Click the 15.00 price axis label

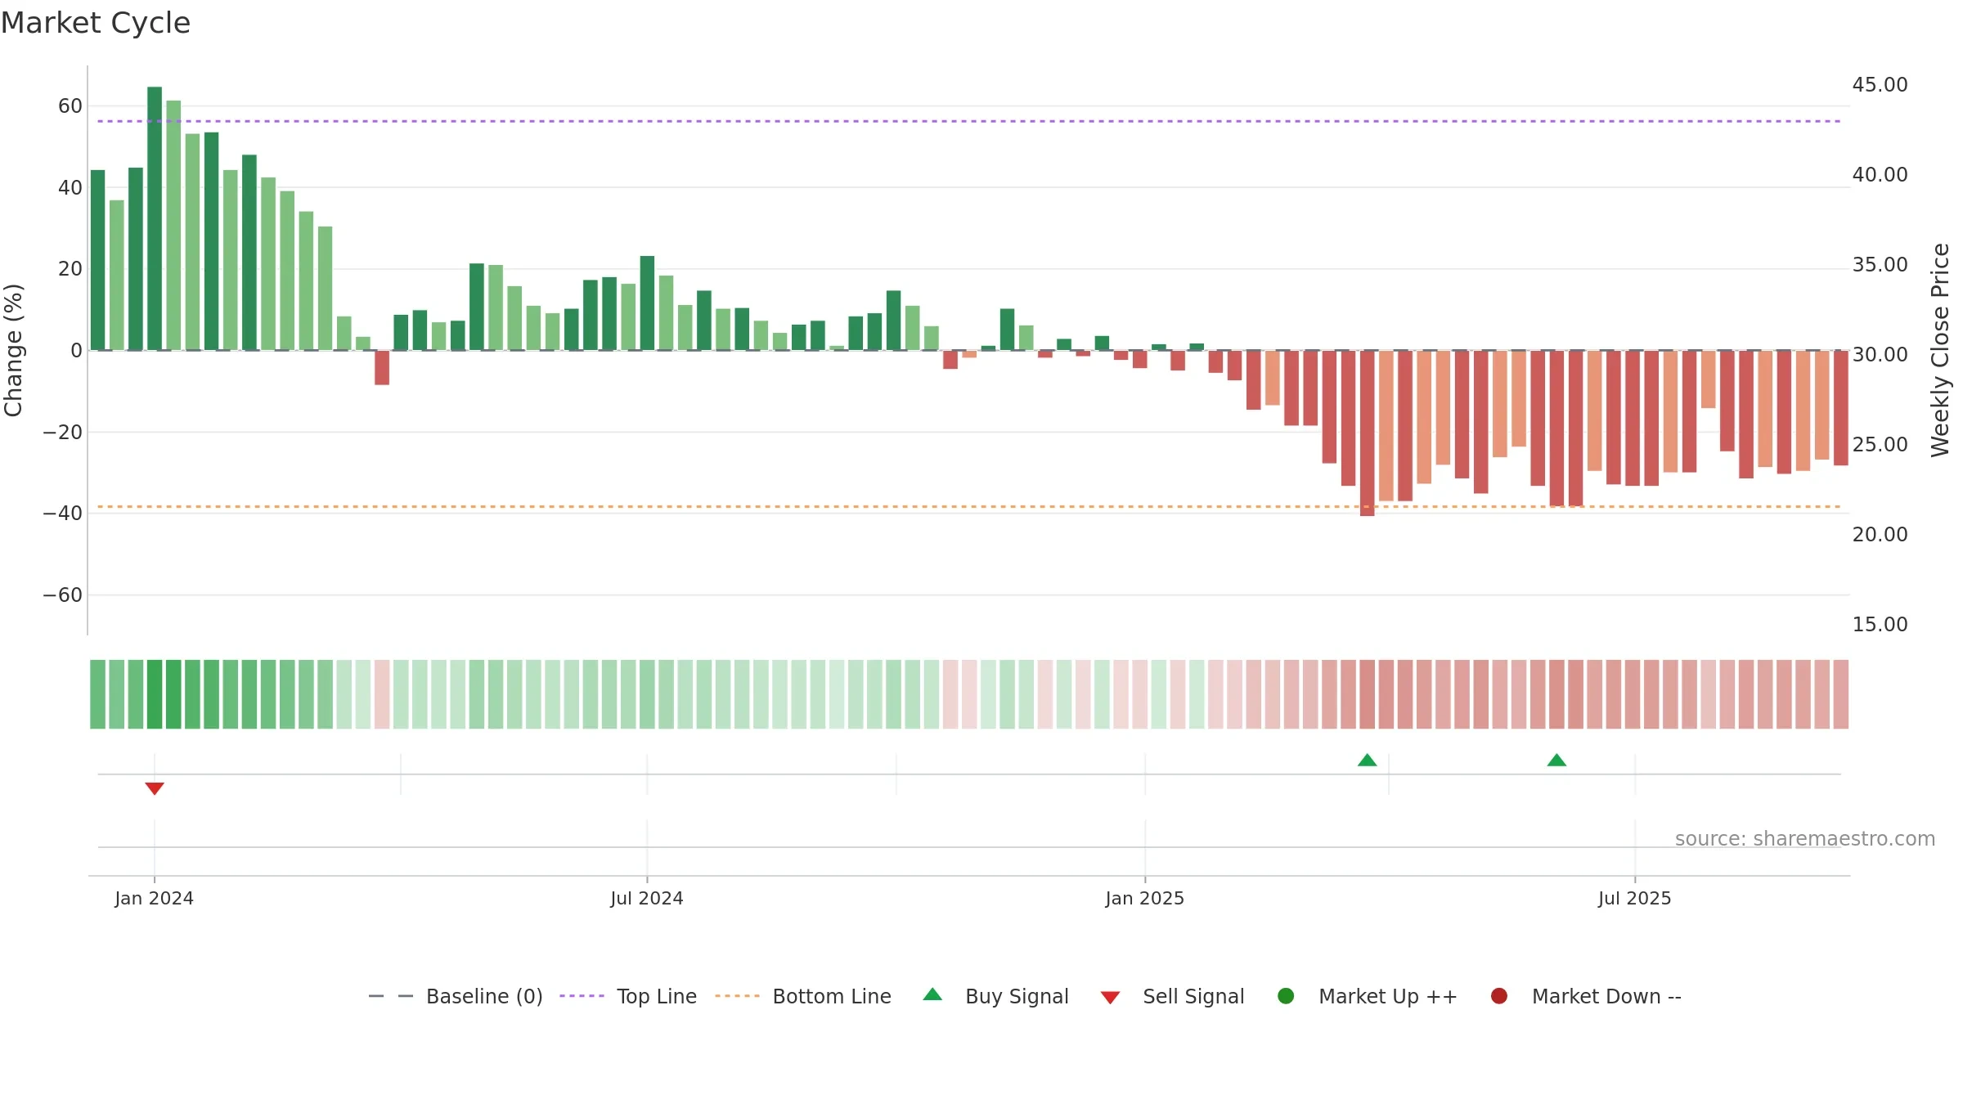pyautogui.click(x=1880, y=625)
